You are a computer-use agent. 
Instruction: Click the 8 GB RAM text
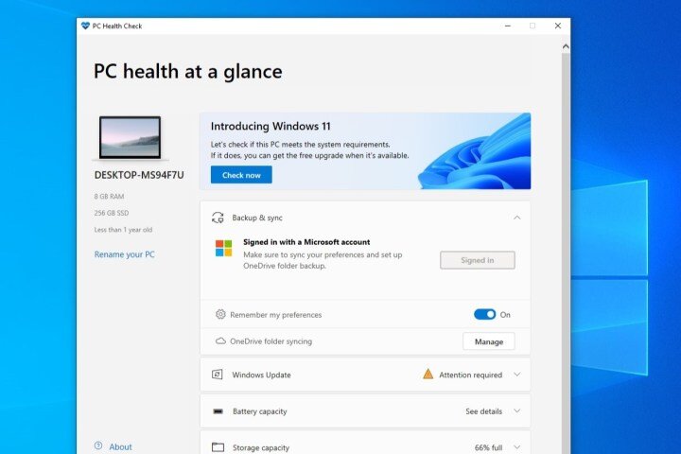109,197
